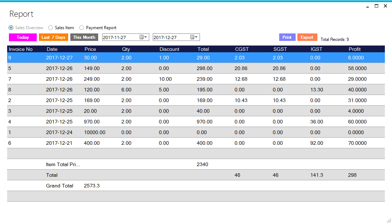This screenshot has height=223, width=392.
Task: Select the invoice number 6 cell
Action: [x=10, y=143]
